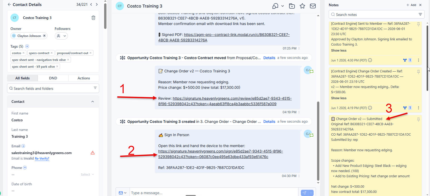The height and width of the screenshot is (196, 430).
Task: View info for Jun 1 4:19 PM note
Action: pos(370,108)
